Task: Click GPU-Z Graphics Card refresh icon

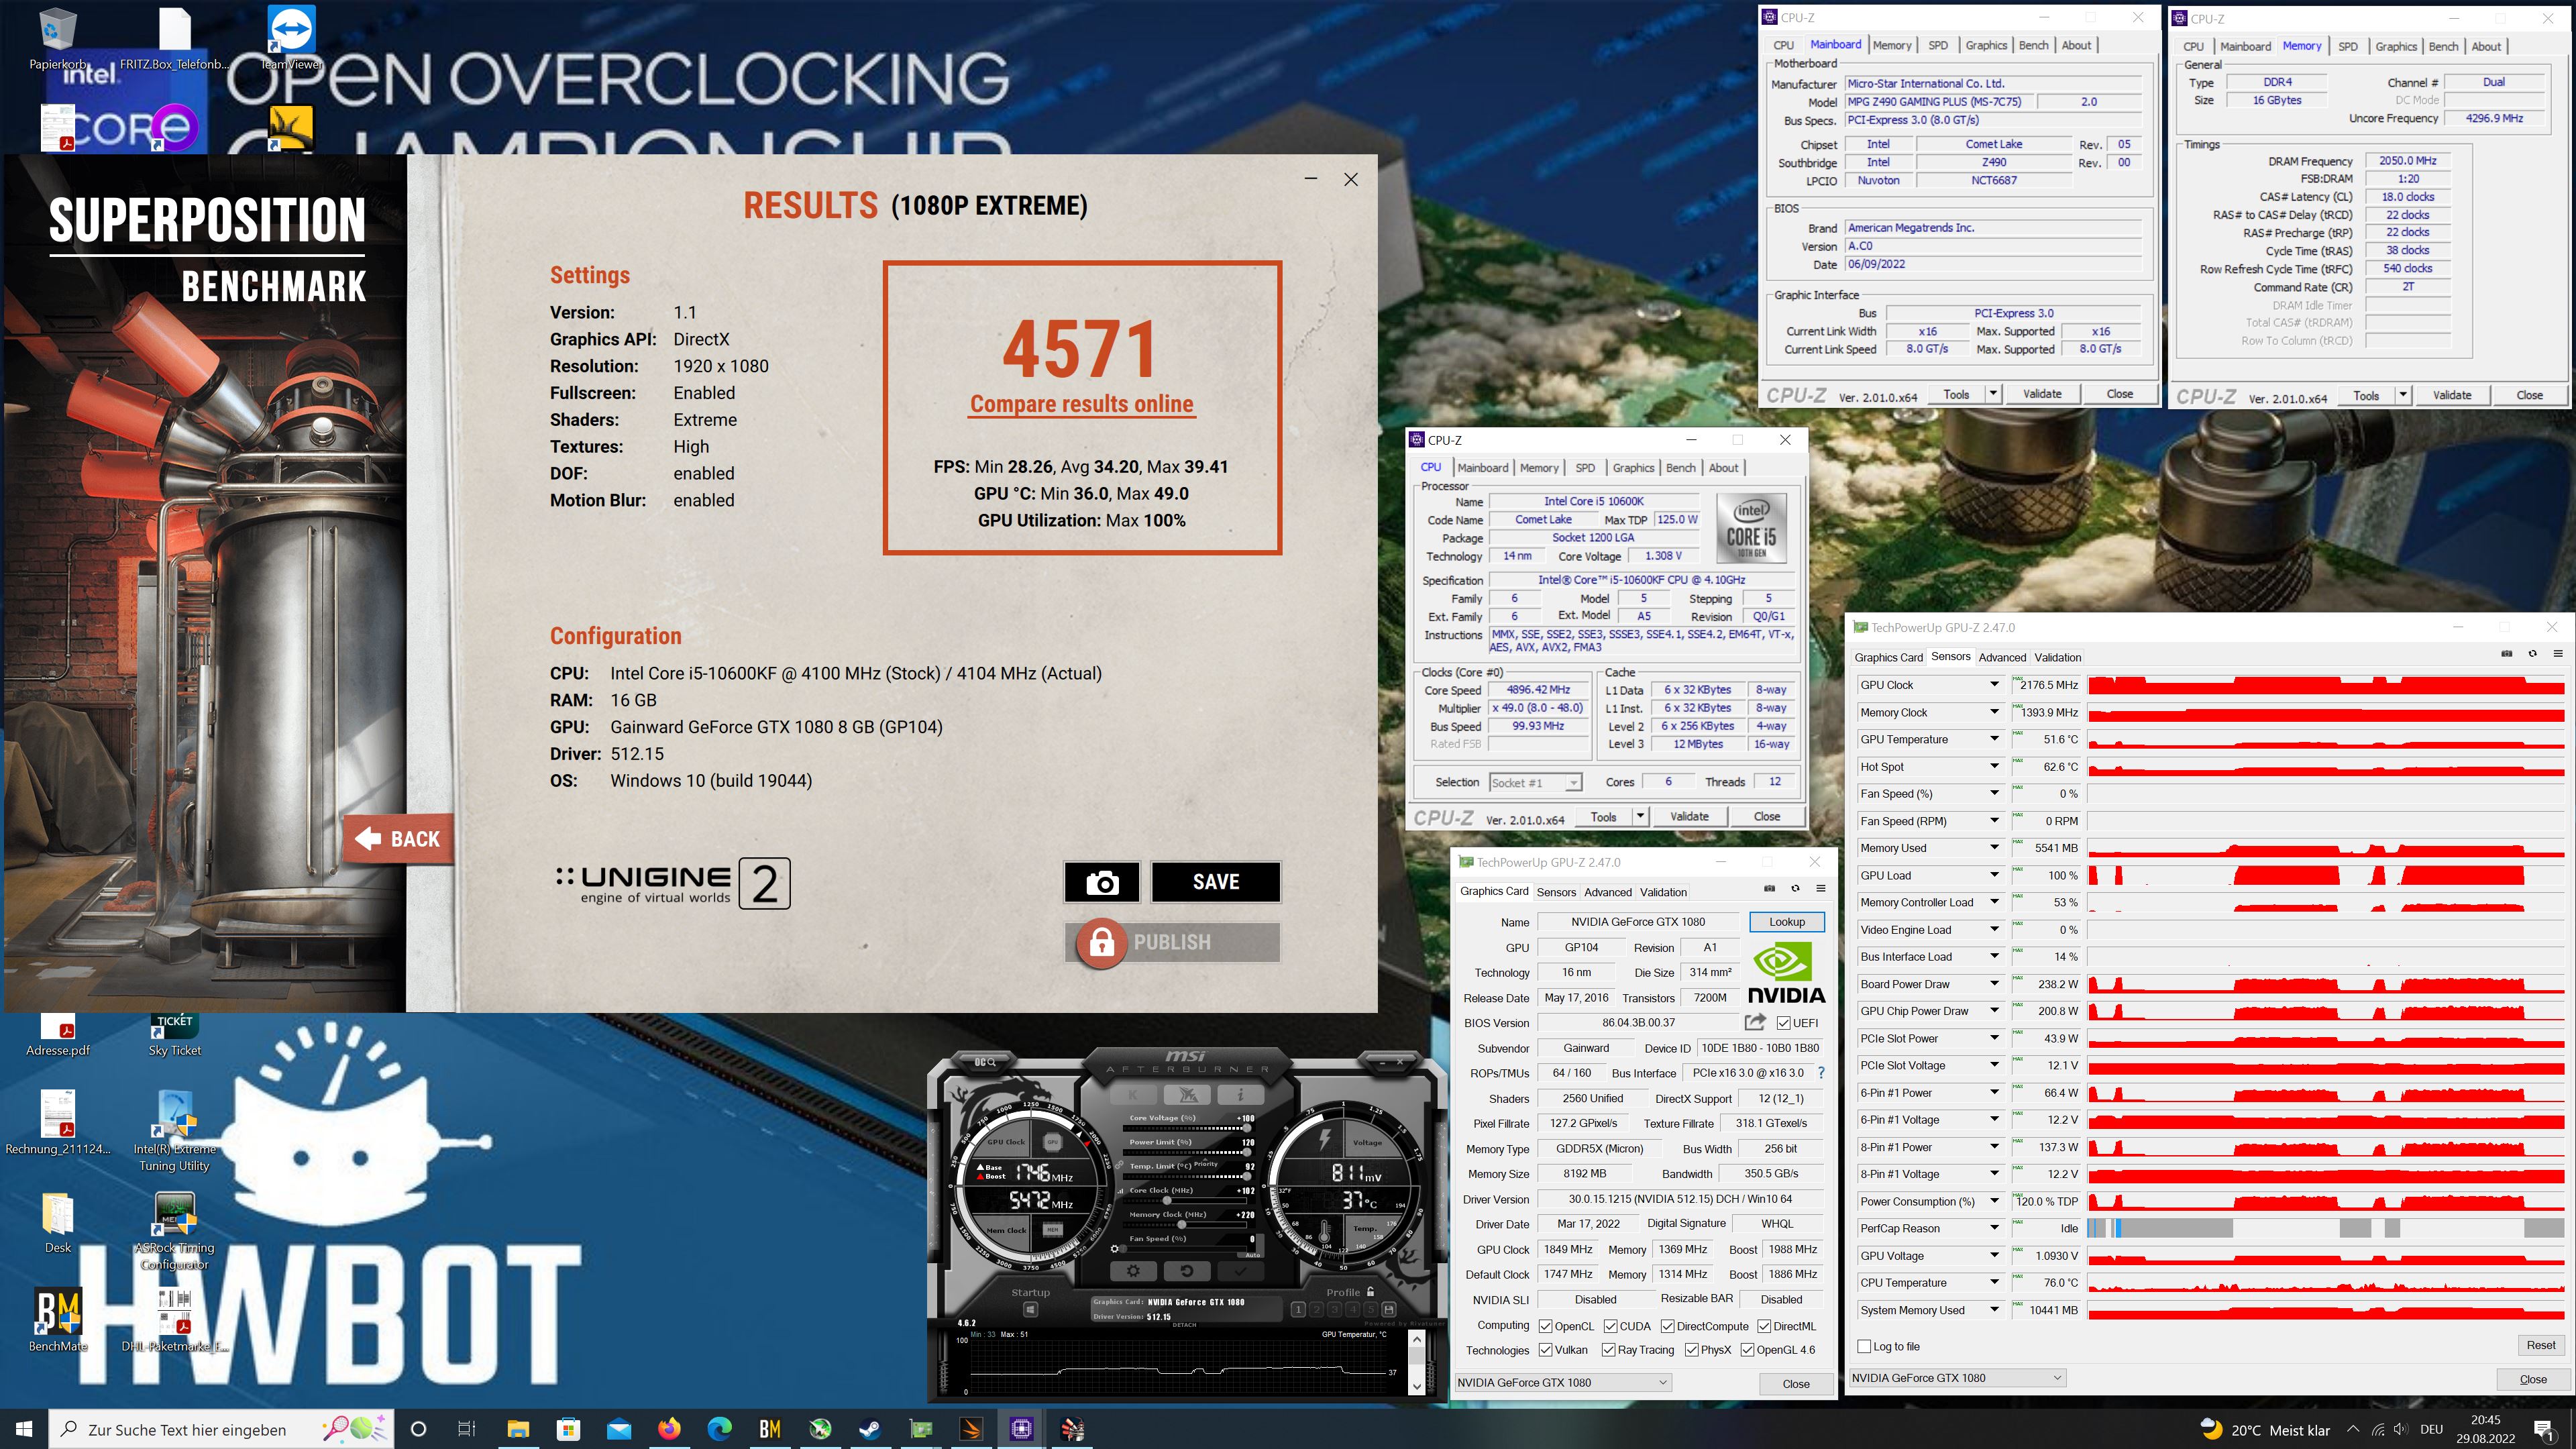Action: (x=1795, y=888)
